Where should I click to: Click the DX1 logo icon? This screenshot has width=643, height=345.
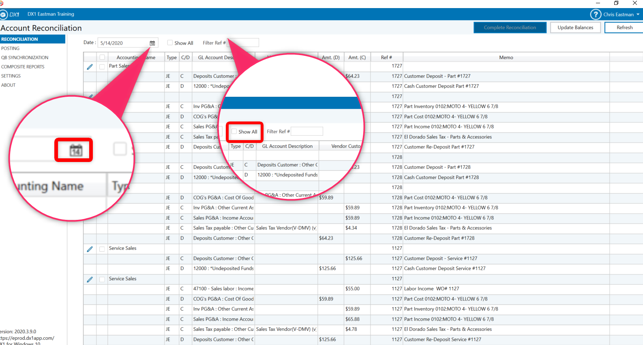click(x=4, y=15)
